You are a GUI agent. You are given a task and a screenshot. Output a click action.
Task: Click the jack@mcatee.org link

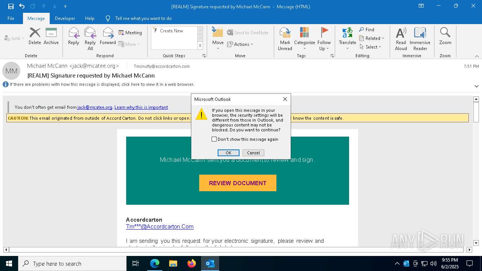pos(95,107)
